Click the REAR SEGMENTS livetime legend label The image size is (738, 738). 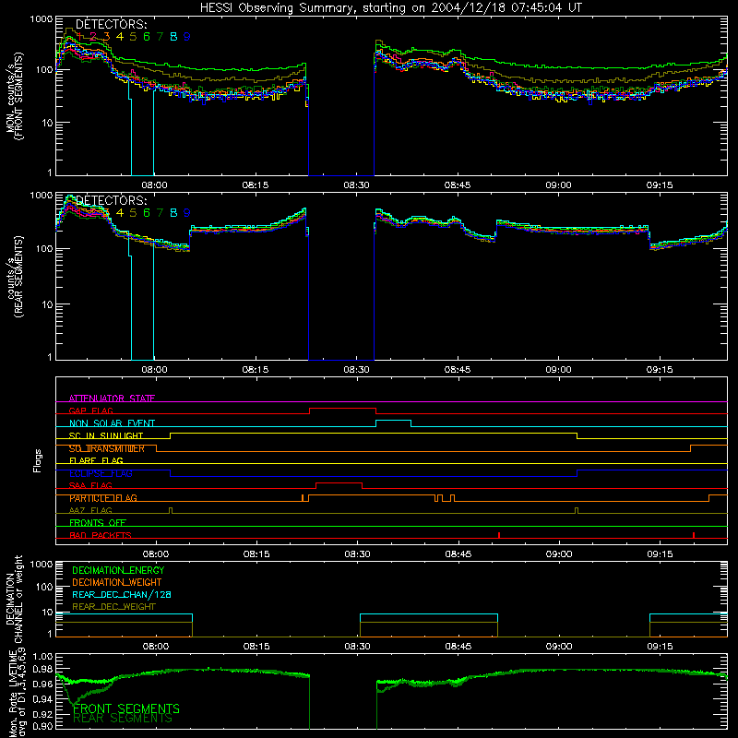tap(123, 719)
